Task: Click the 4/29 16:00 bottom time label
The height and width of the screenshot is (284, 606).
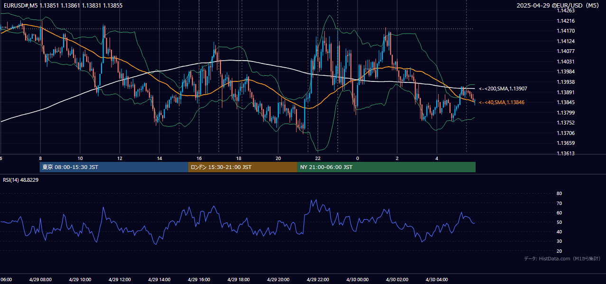Action: (x=199, y=279)
